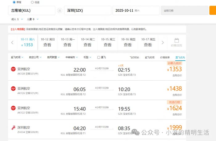Click the 15:40 departure time

pyautogui.click(x=80, y=109)
